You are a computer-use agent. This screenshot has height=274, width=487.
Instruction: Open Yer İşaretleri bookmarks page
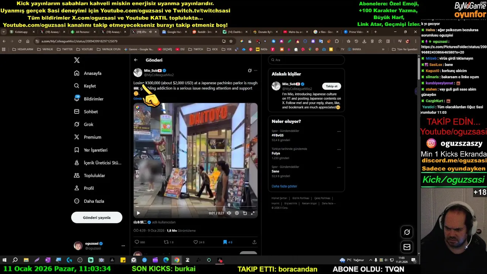91,150
